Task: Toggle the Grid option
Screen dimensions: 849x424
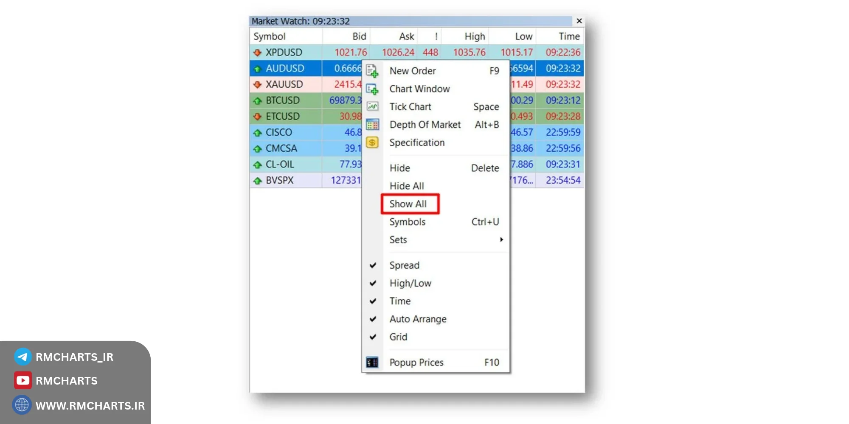Action: pyautogui.click(x=436, y=337)
